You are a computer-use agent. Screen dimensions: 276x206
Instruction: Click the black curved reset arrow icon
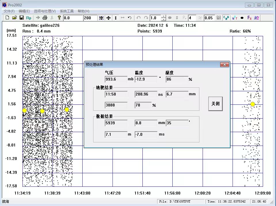click(130, 18)
